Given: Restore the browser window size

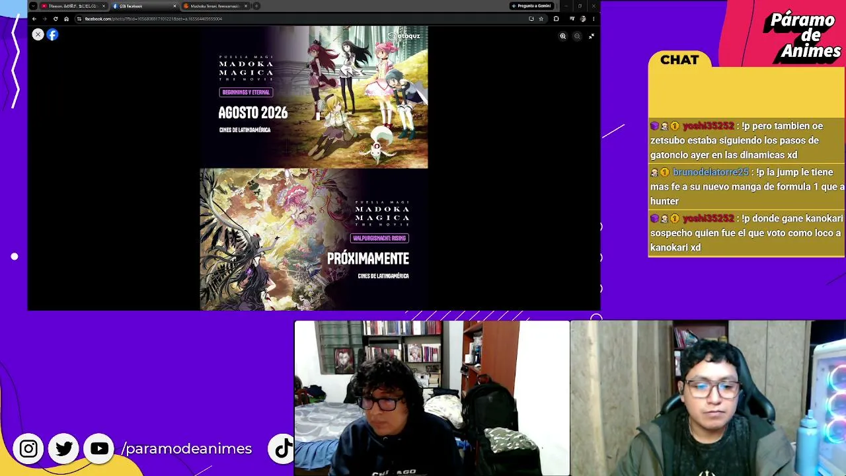Looking at the screenshot, I should coord(580,6).
